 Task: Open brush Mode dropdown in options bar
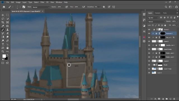(x=41, y=7)
